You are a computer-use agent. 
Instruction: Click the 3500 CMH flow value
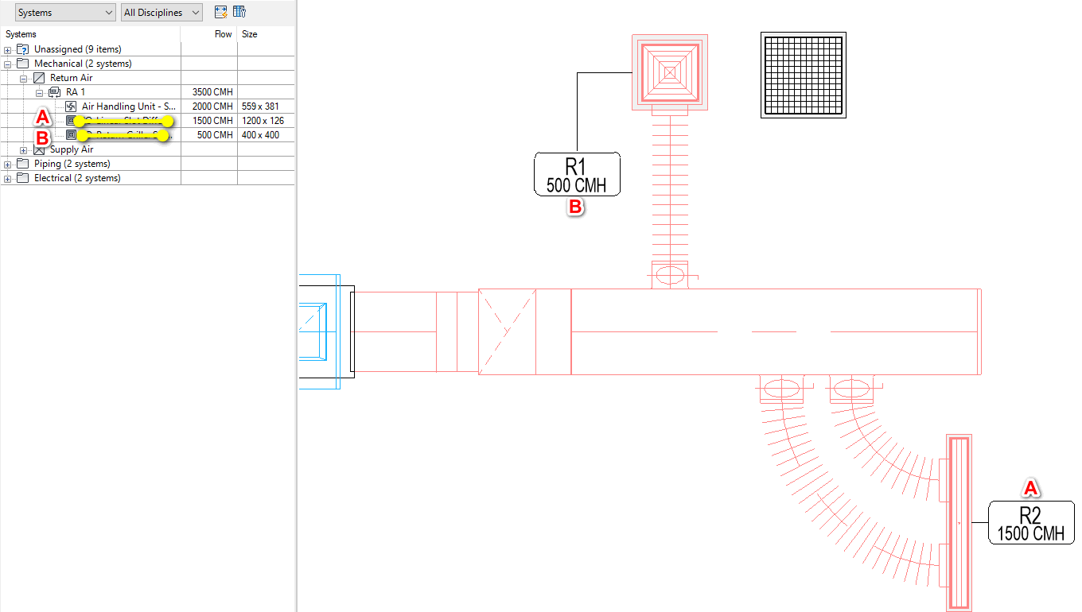tap(212, 92)
